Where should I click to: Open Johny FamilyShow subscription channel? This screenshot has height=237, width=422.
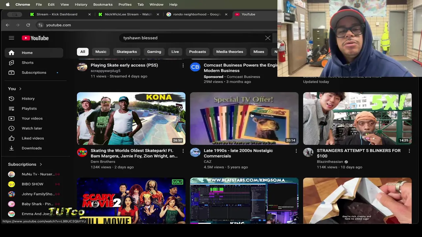pos(34,194)
